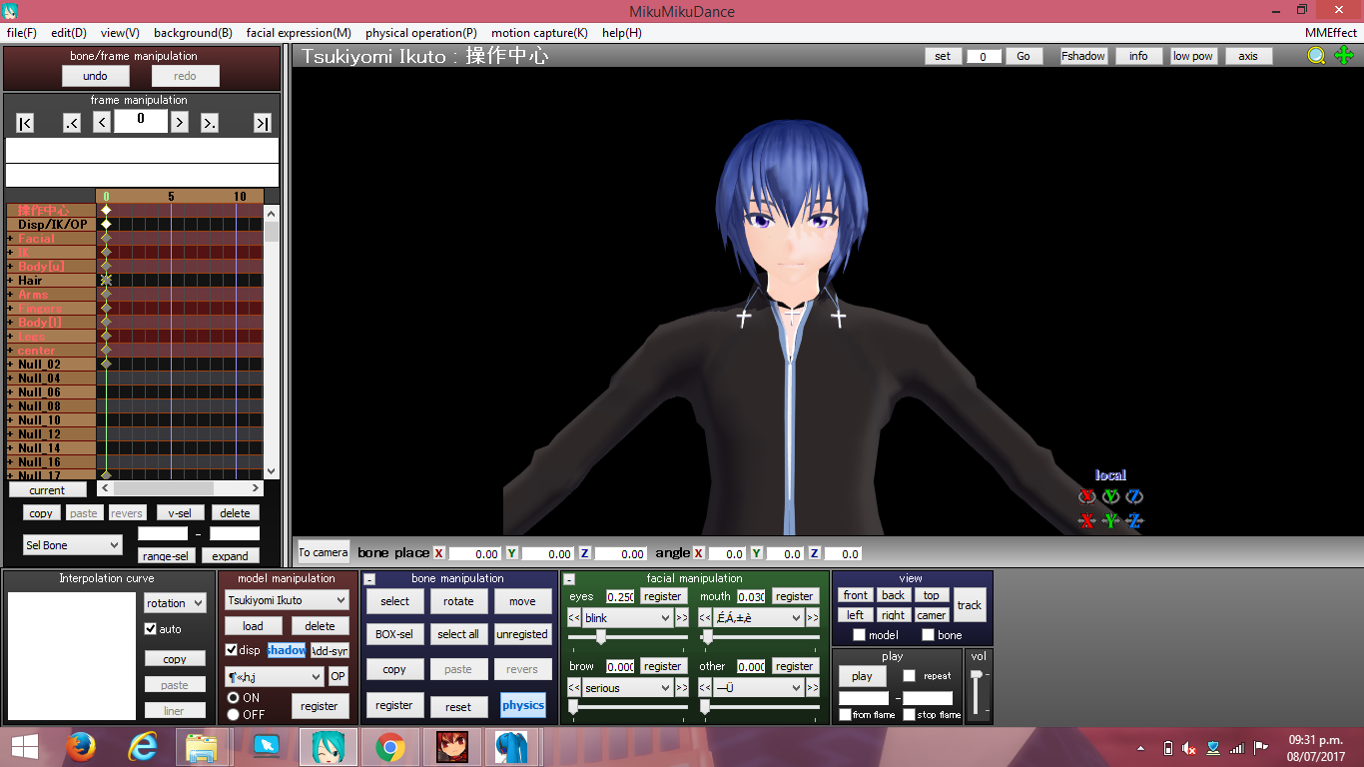The image size is (1364, 767).
Task: Click the undo button
Action: pos(95,76)
